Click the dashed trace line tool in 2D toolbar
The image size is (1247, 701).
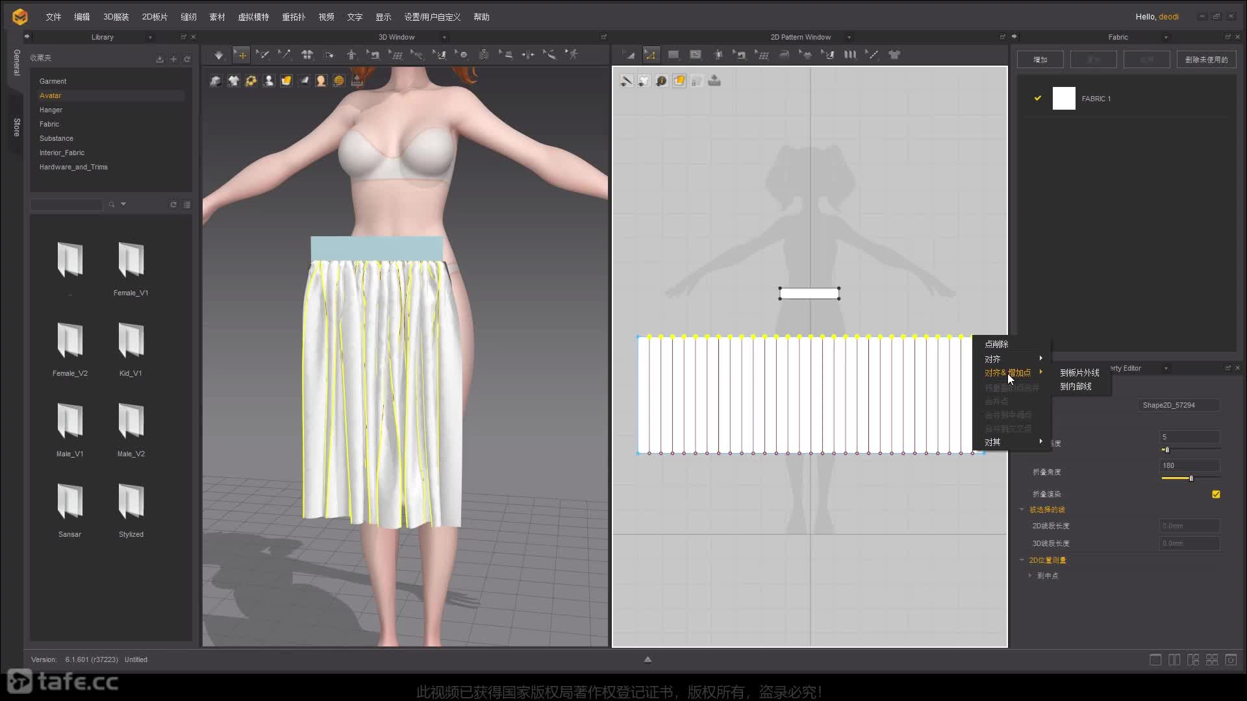pyautogui.click(x=872, y=55)
